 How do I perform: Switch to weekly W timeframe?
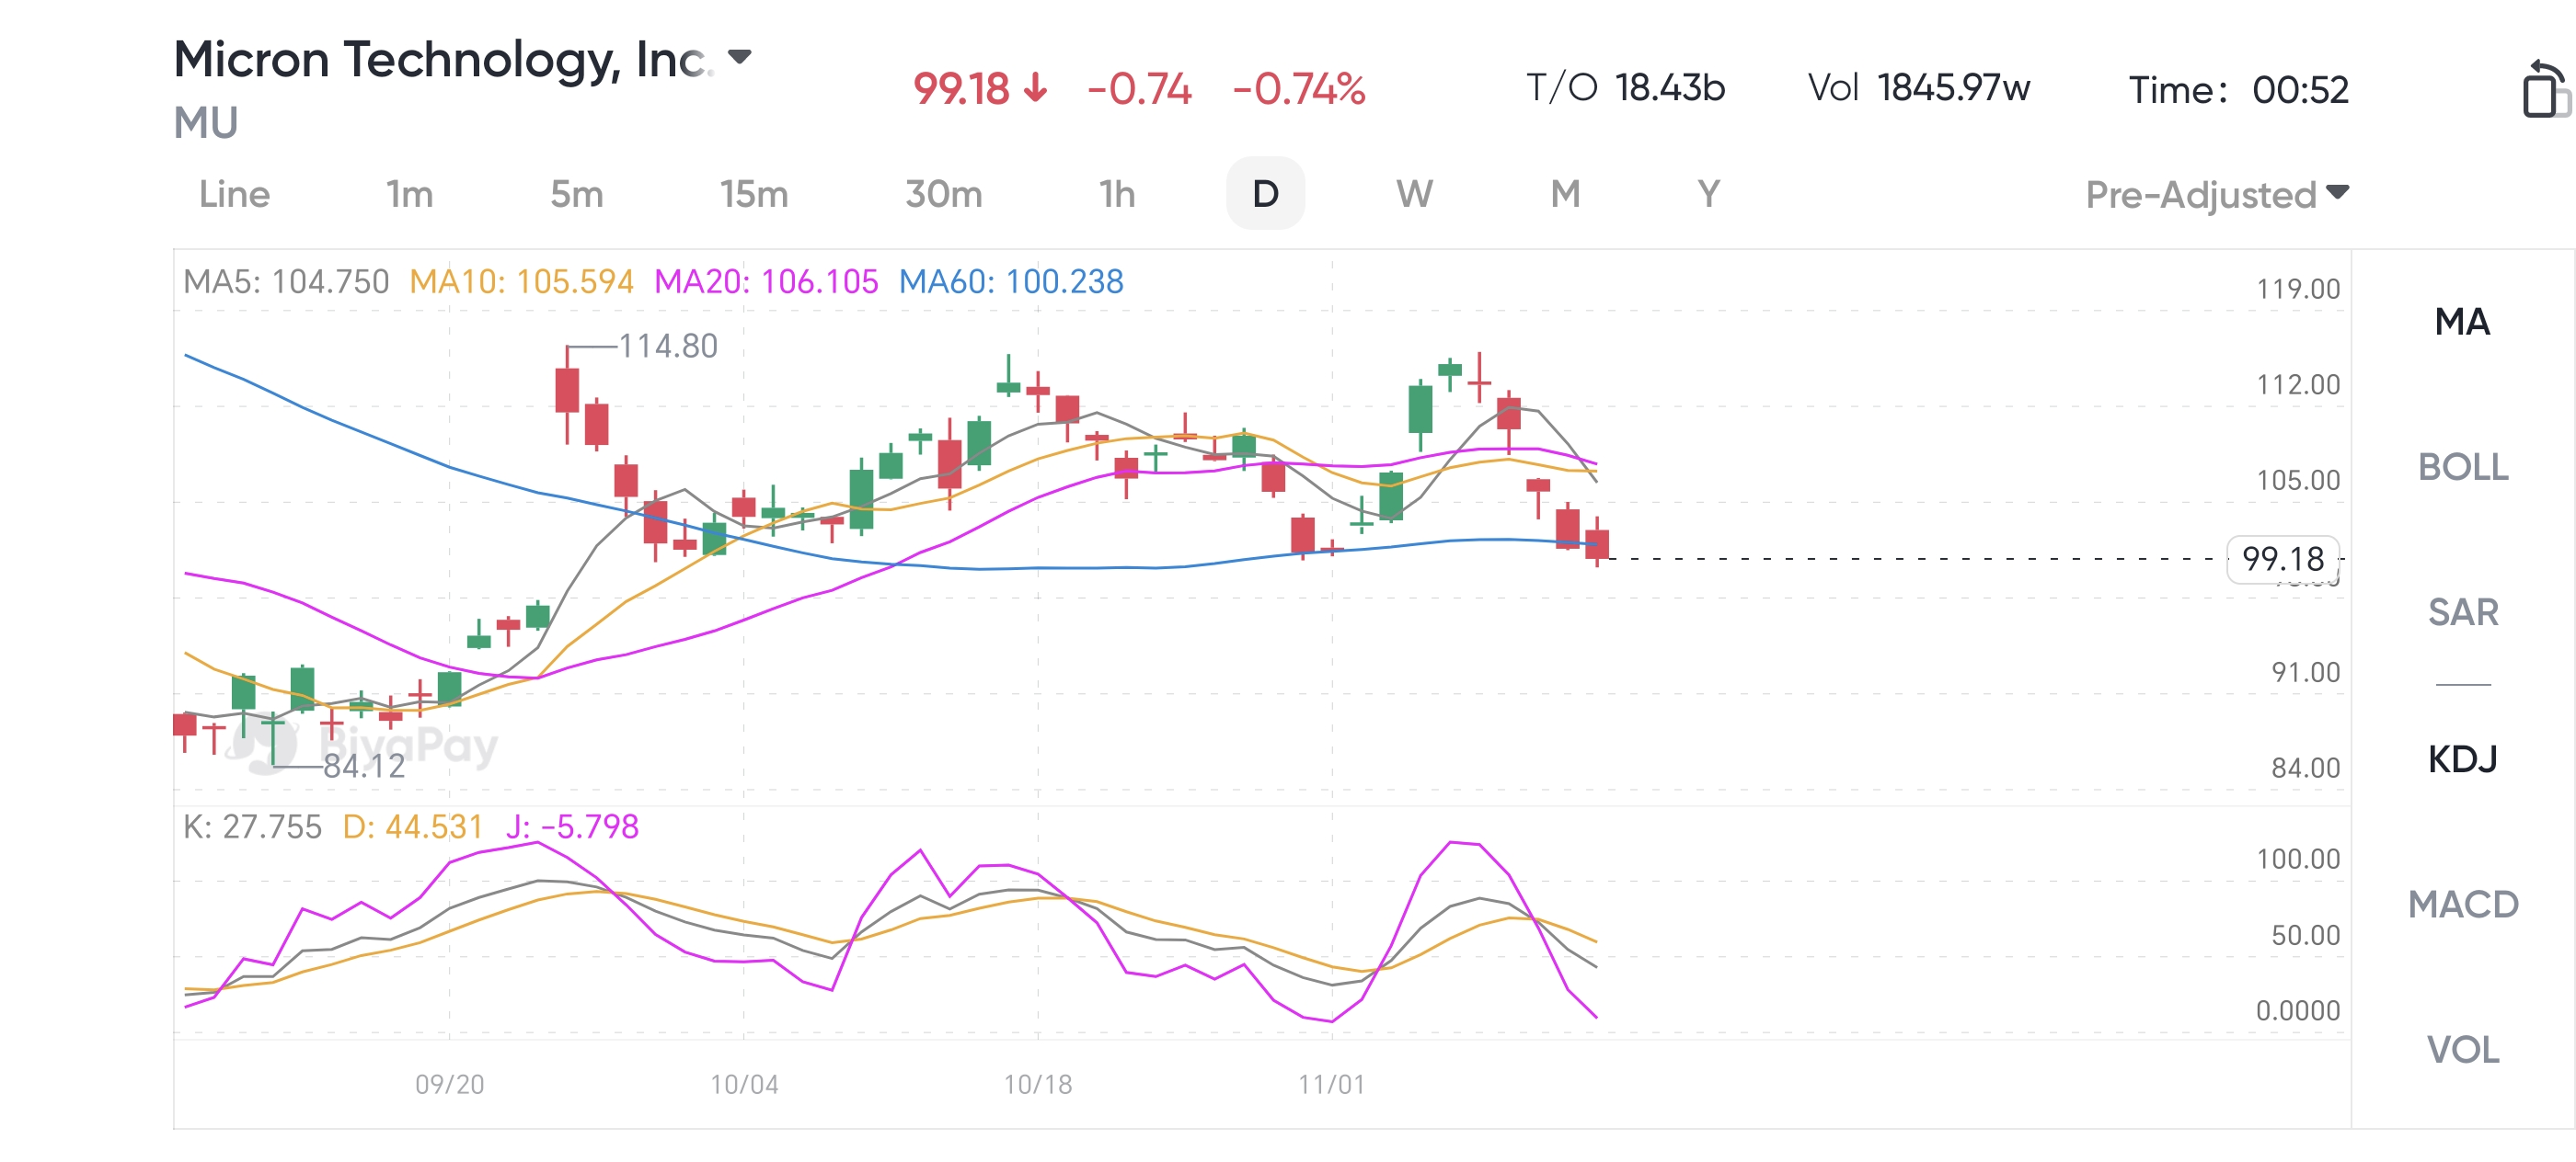[1414, 194]
